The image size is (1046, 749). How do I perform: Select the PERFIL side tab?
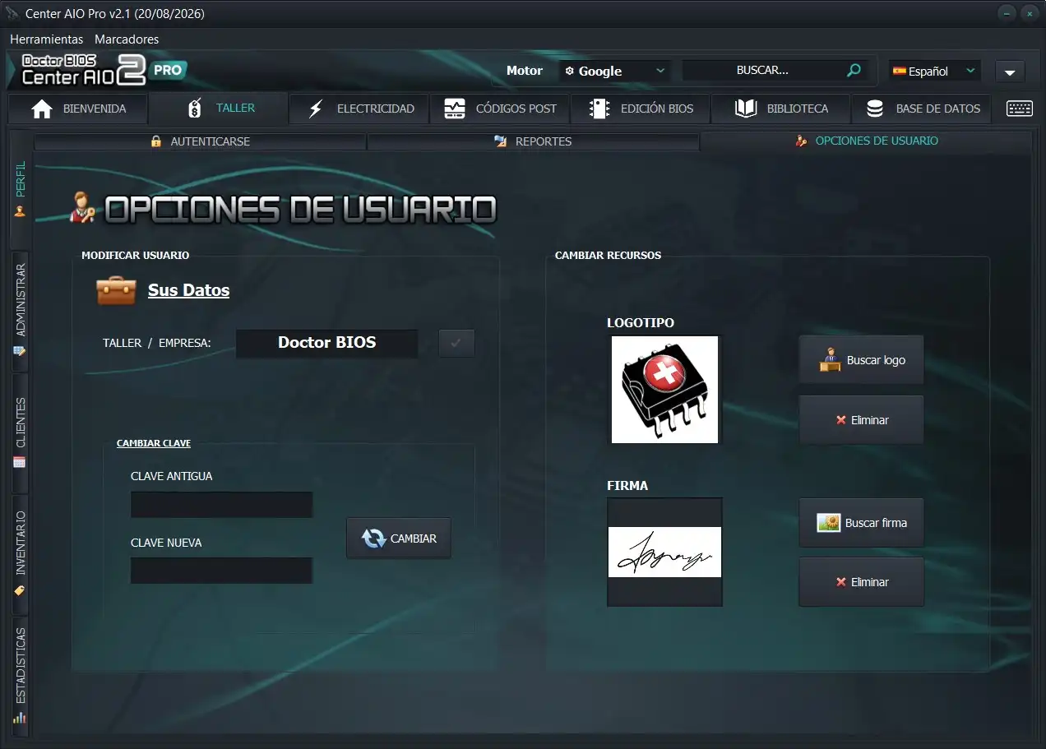click(20, 189)
